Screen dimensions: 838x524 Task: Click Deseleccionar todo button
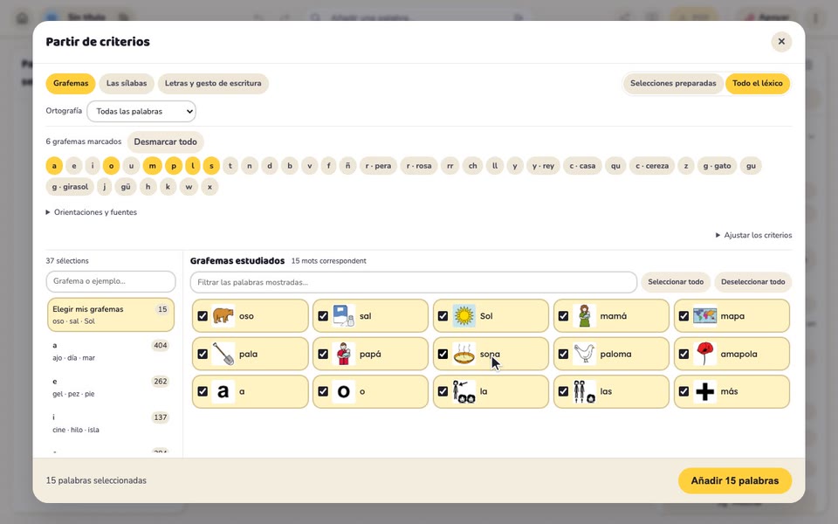(x=753, y=282)
